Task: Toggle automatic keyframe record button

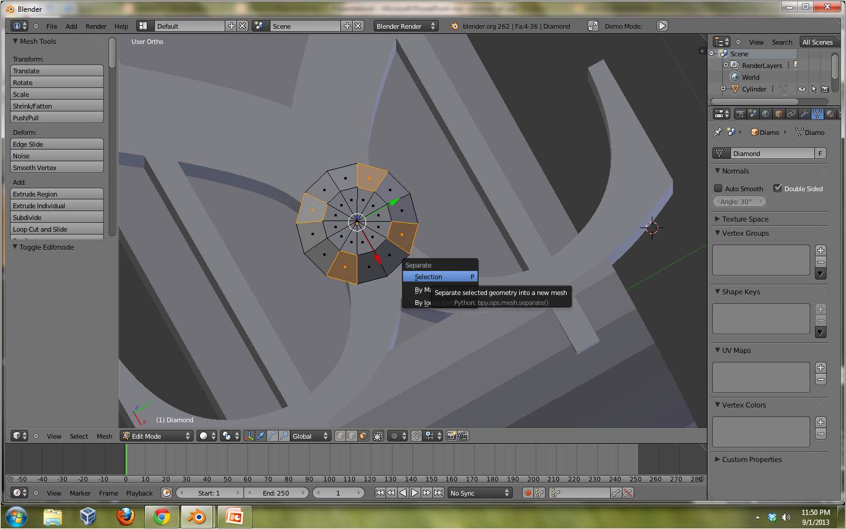Action: [527, 493]
